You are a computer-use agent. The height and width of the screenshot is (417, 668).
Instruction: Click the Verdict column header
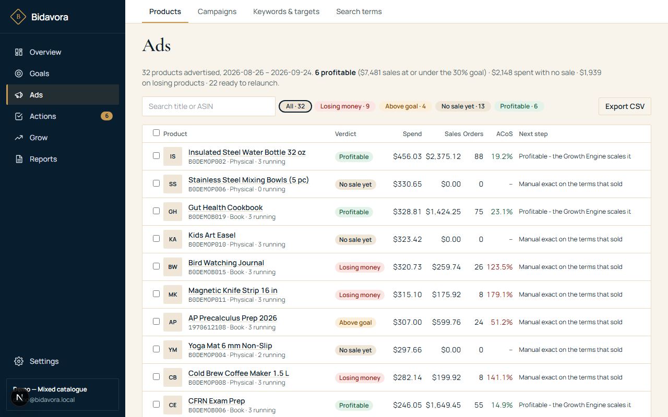click(x=345, y=134)
